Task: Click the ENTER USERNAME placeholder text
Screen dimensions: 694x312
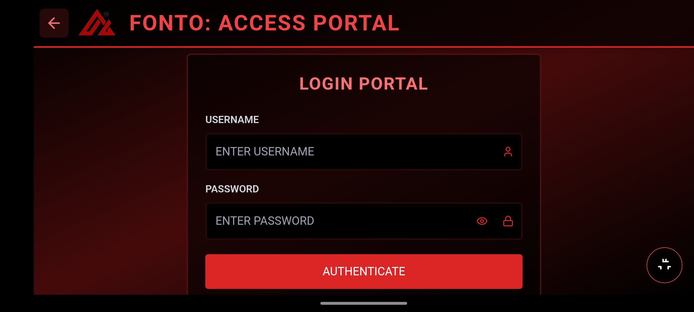Action: point(265,152)
